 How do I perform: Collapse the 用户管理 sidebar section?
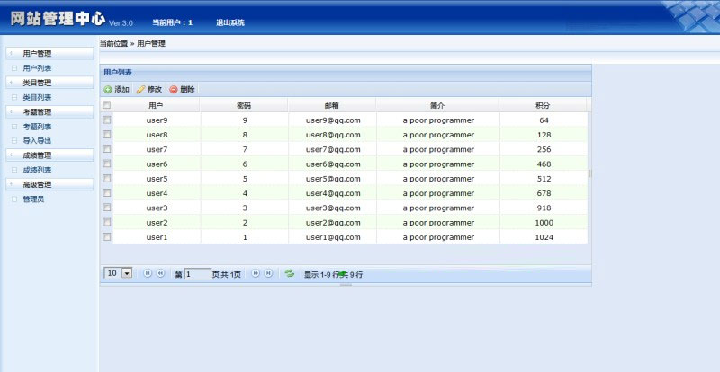tap(49, 54)
